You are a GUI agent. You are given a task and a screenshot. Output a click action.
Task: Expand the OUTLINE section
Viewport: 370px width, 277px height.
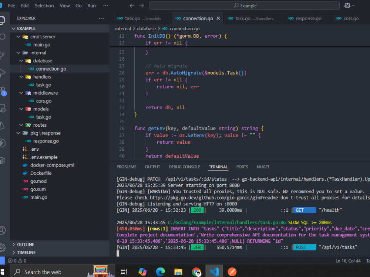coord(60,244)
